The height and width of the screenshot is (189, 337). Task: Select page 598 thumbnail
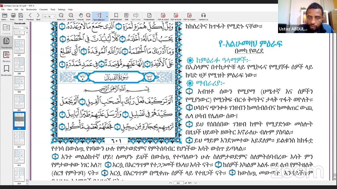[19, 65]
